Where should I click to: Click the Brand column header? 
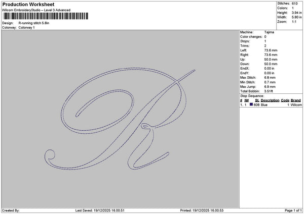click(296, 100)
